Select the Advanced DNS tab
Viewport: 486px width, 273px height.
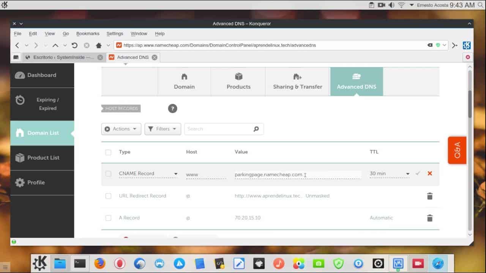[x=357, y=82]
